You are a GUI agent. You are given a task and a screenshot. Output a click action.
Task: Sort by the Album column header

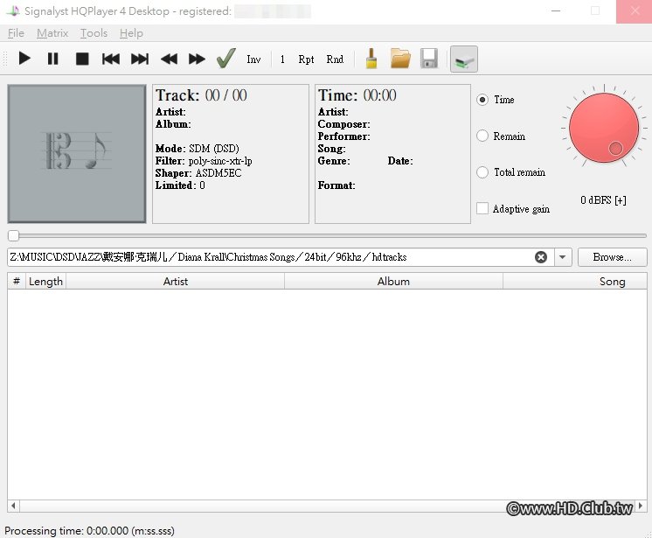(393, 282)
